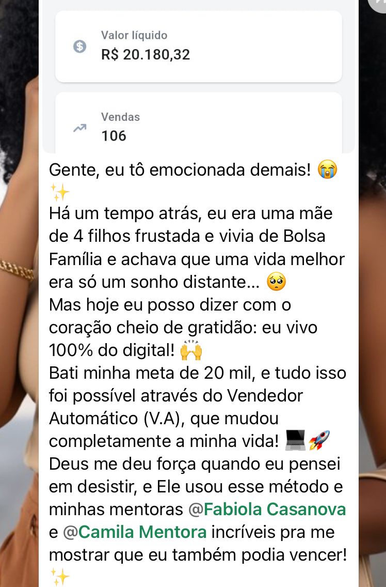Select the 'Gente, eu tô emocionada demais!' line

180,169
